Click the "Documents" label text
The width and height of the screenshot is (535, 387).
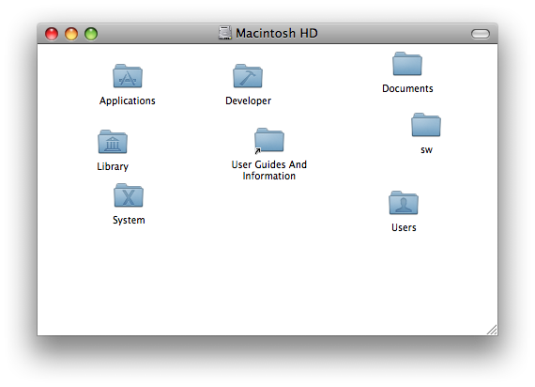pos(407,88)
